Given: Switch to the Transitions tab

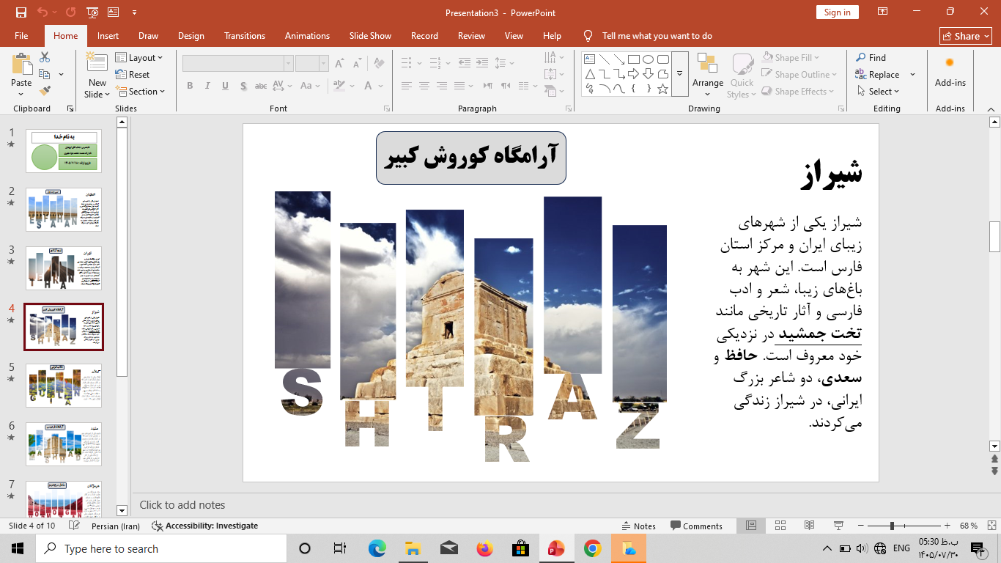Looking at the screenshot, I should point(245,35).
